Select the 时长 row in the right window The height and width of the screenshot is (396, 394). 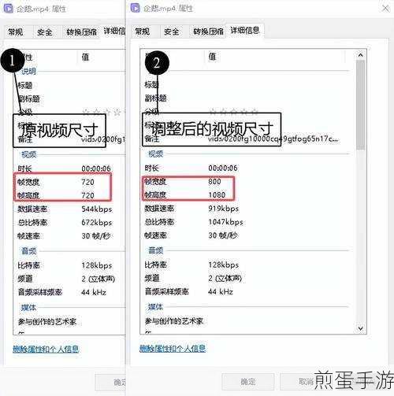point(247,168)
